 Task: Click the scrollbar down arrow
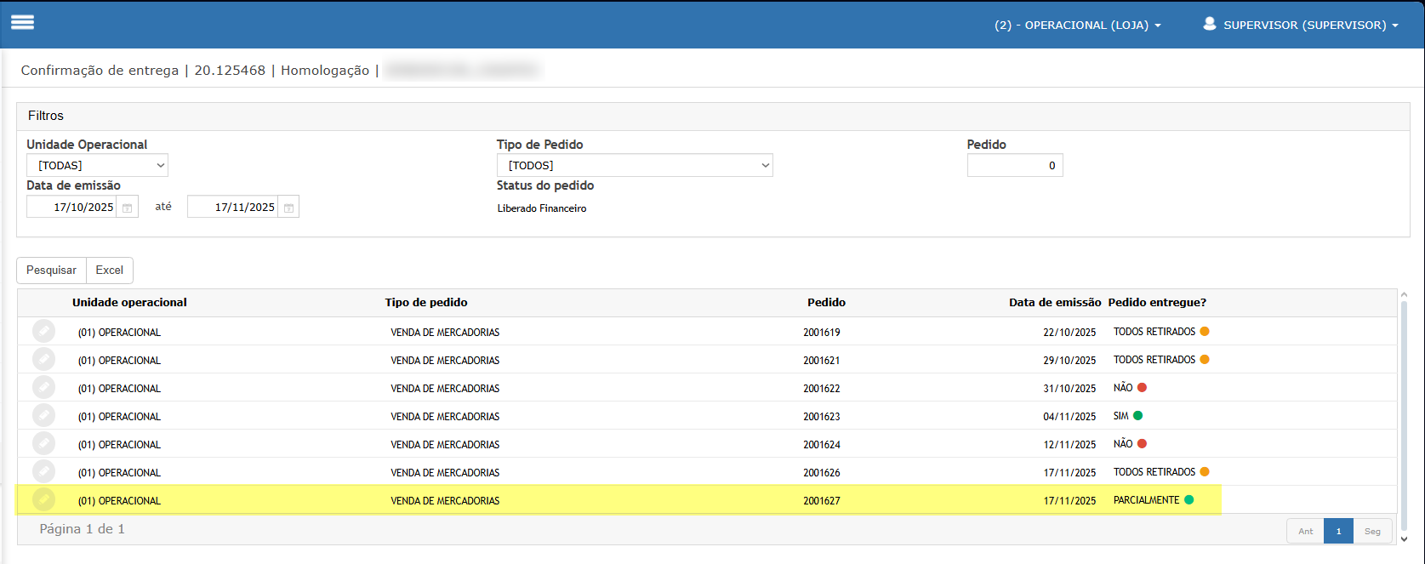tap(1404, 538)
